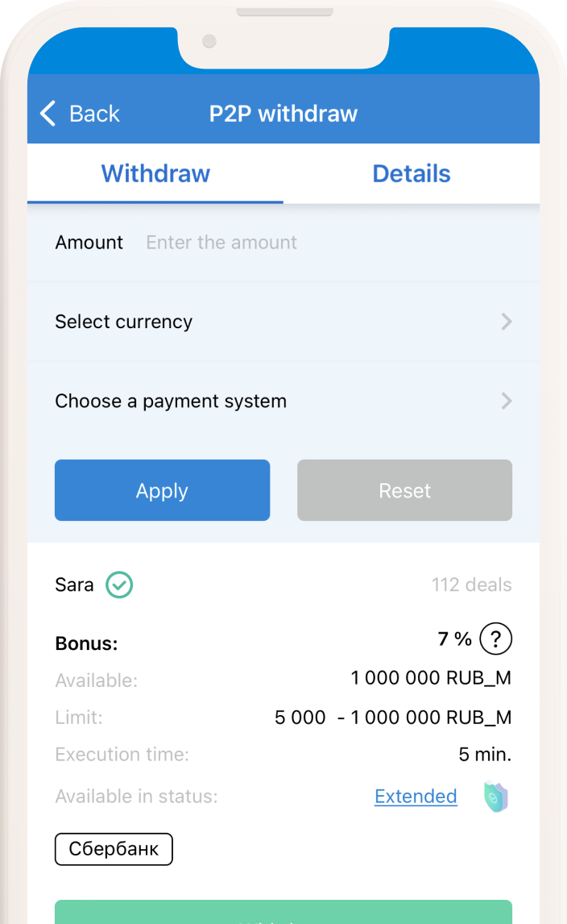Viewport: 567px width, 924px height.
Task: Click the seller name Sara
Action: [x=74, y=585]
